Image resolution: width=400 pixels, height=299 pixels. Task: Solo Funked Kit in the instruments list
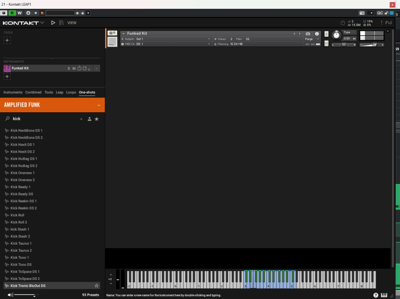pyautogui.click(x=69, y=68)
